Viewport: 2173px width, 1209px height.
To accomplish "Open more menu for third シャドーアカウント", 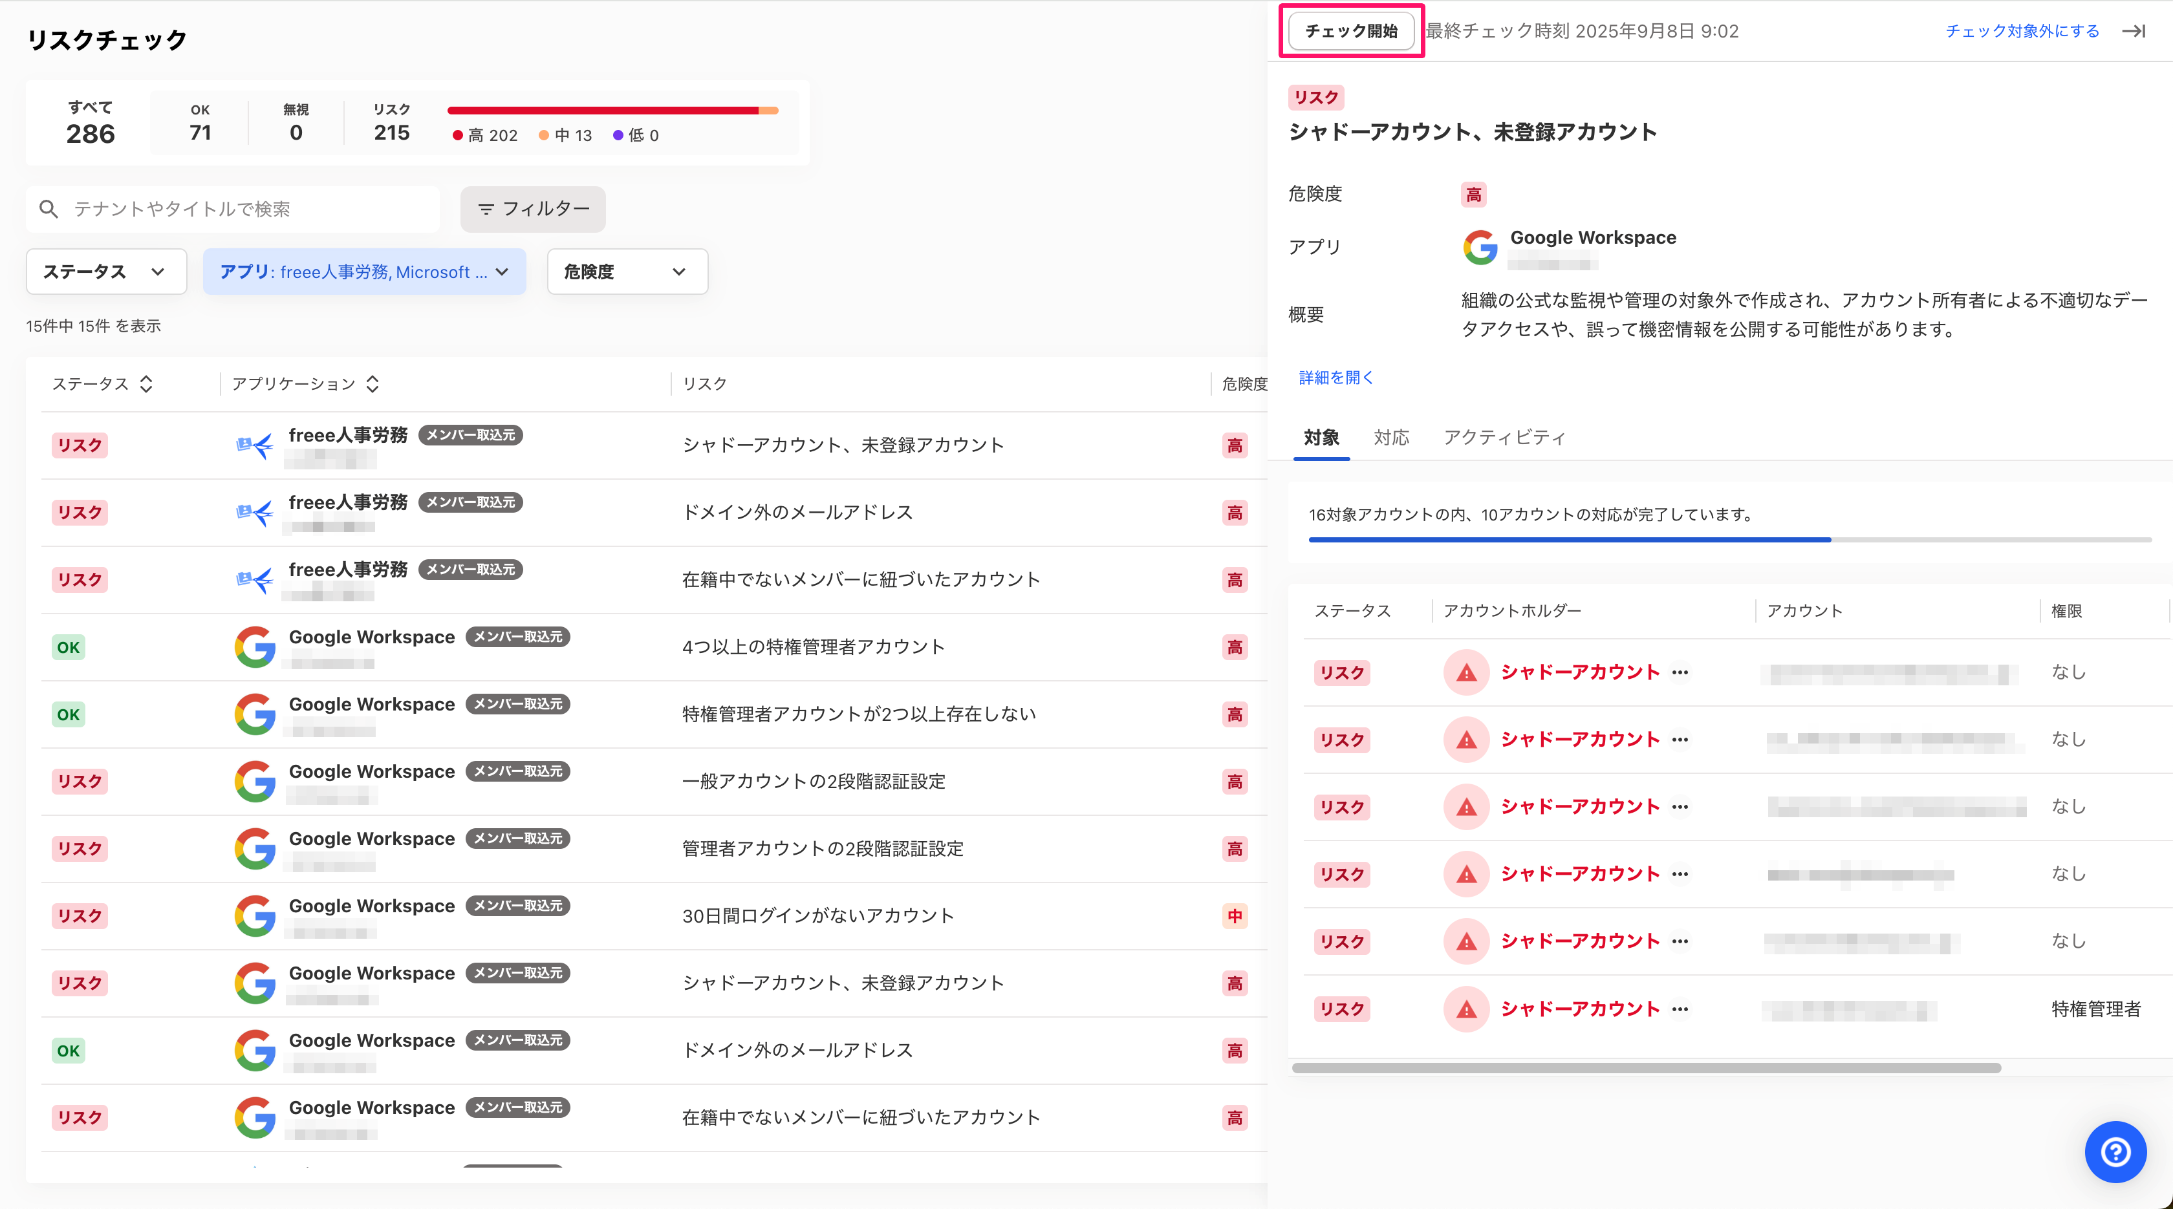I will (1680, 807).
